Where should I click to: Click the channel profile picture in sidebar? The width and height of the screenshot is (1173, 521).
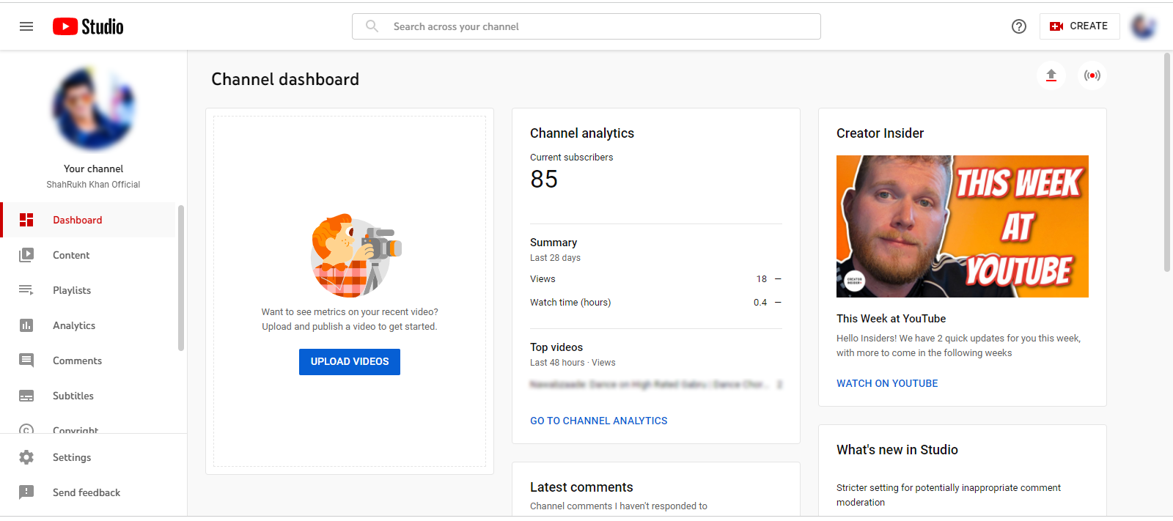[93, 108]
